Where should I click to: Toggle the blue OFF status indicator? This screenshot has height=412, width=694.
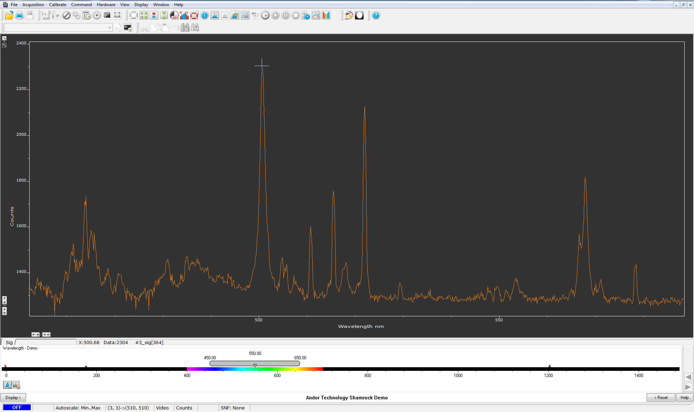(x=17, y=408)
